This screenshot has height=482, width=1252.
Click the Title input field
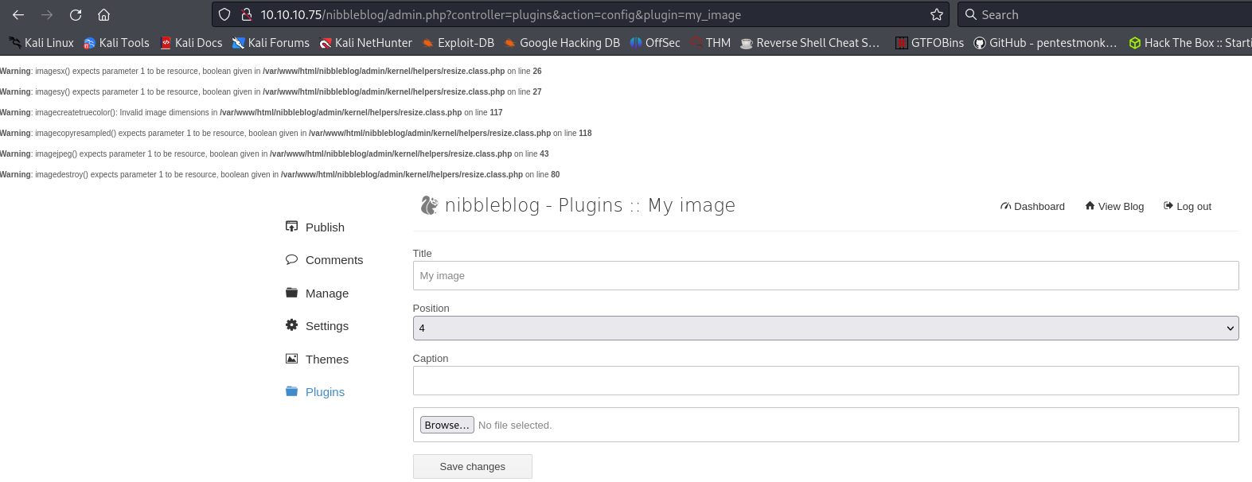click(825, 275)
